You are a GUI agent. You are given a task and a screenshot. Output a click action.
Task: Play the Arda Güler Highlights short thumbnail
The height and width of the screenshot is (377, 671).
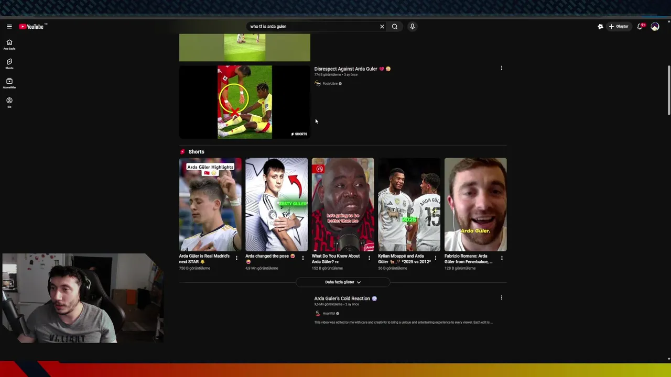click(210, 205)
